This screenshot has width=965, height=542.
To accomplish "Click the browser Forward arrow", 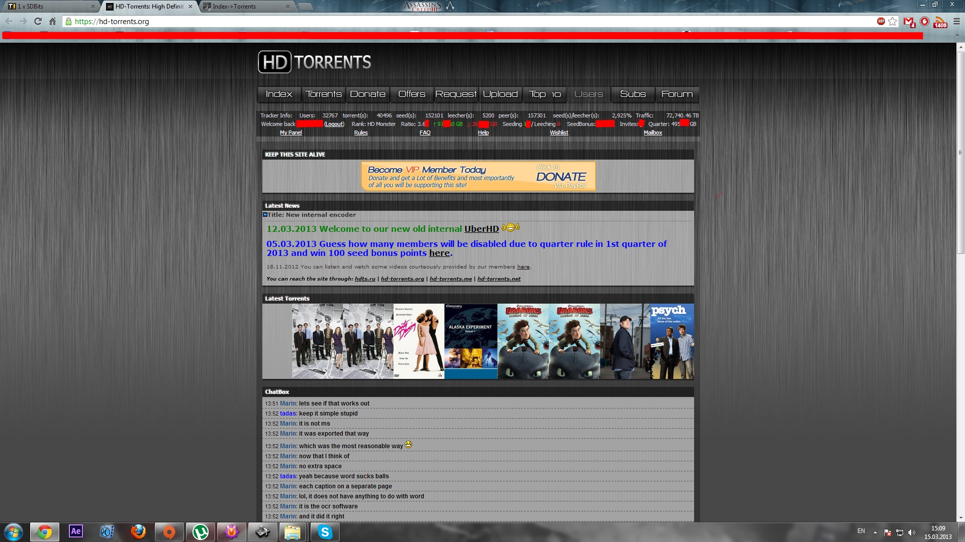I will pos(23,21).
